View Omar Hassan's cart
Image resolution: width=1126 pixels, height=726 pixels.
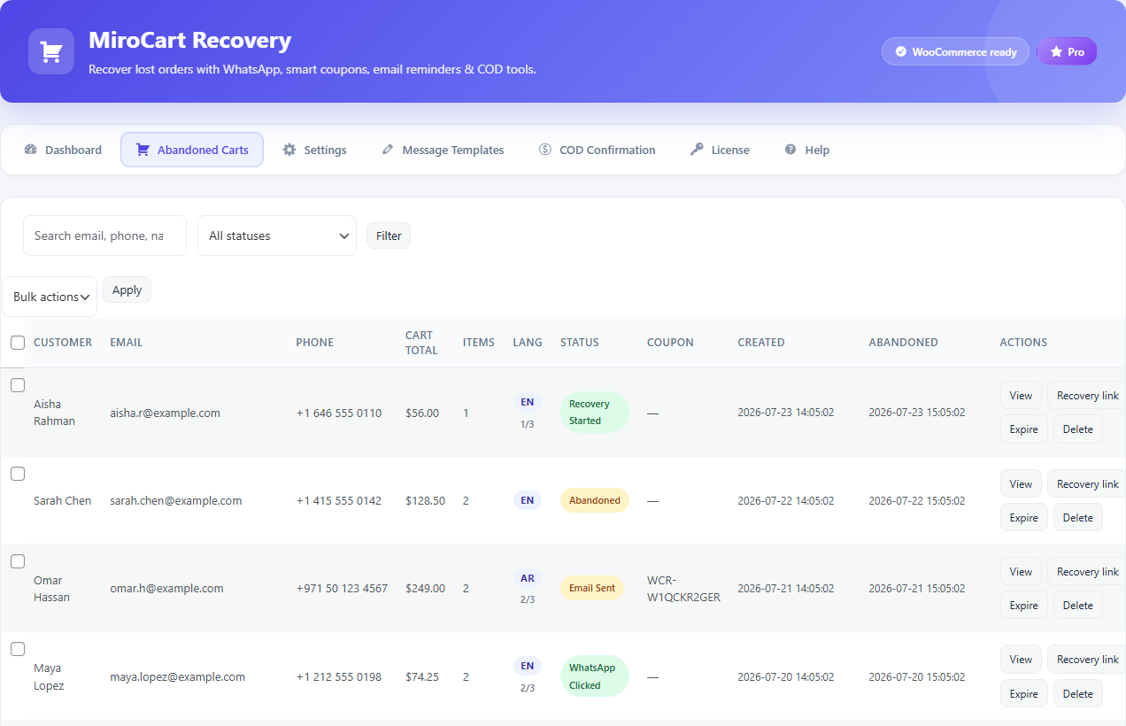[1021, 572]
